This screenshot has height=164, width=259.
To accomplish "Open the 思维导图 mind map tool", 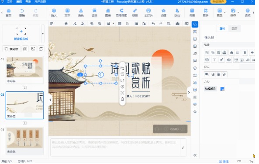I will tap(121, 13).
